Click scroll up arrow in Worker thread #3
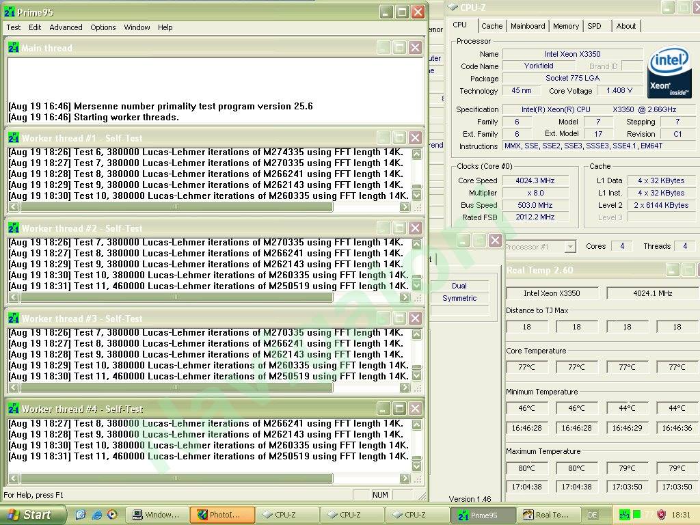The height and width of the screenshot is (525, 700). coord(416,334)
